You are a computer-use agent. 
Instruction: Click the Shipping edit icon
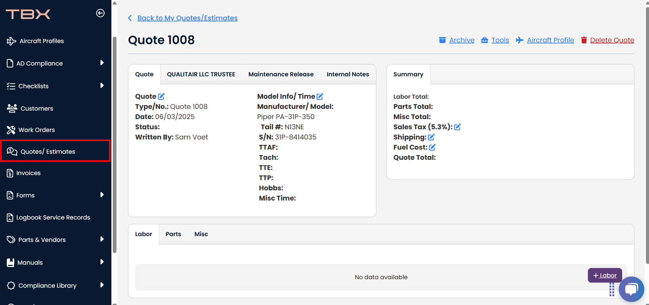(x=431, y=137)
